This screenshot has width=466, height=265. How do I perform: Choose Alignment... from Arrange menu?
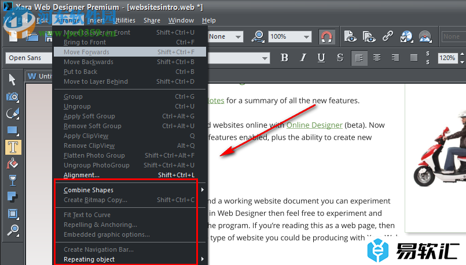(x=130, y=175)
